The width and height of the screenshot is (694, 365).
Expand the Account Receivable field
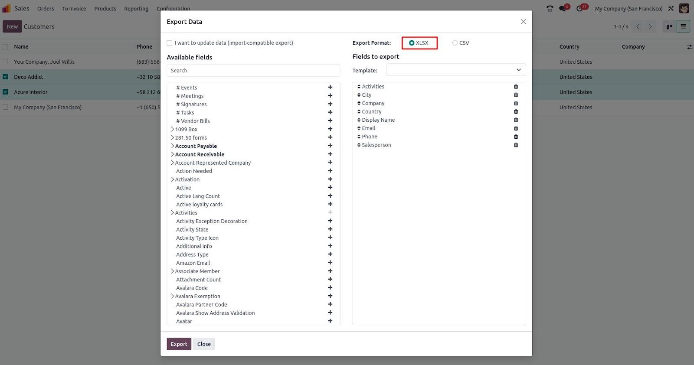coord(172,154)
